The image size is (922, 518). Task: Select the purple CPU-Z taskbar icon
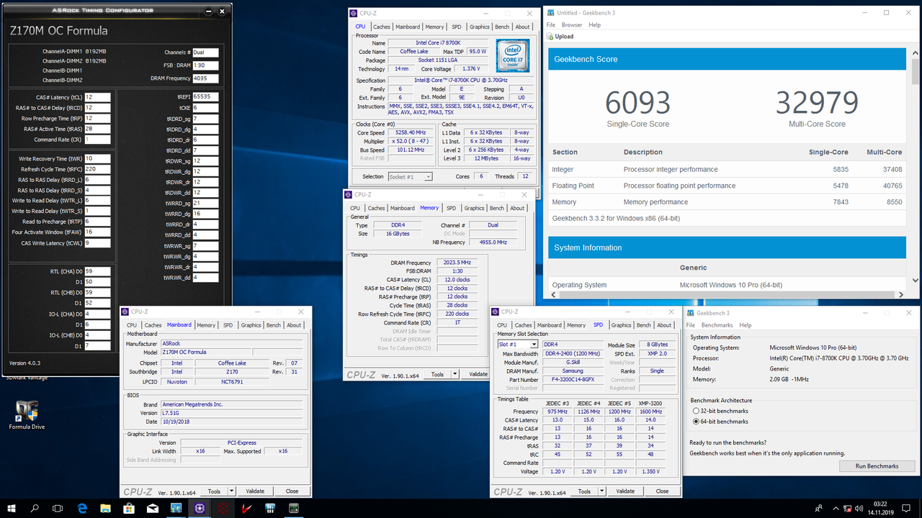pos(200,508)
